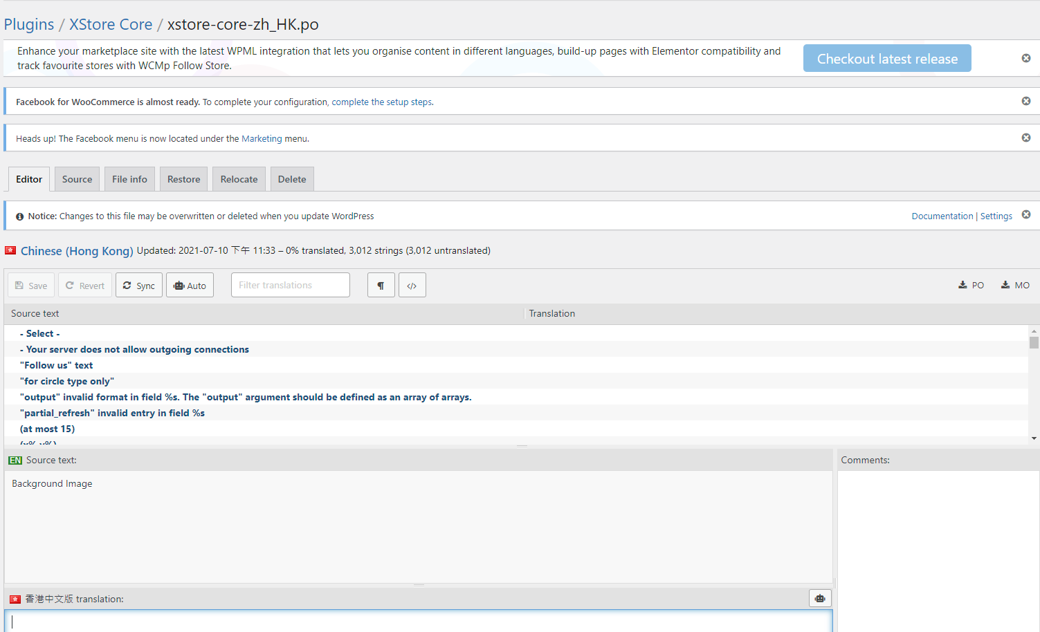1040x632 pixels.
Task: Dismiss the WPML integration banner
Action: [x=1026, y=58]
